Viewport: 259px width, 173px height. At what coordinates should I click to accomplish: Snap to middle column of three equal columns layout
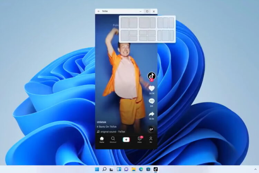pos(166,23)
